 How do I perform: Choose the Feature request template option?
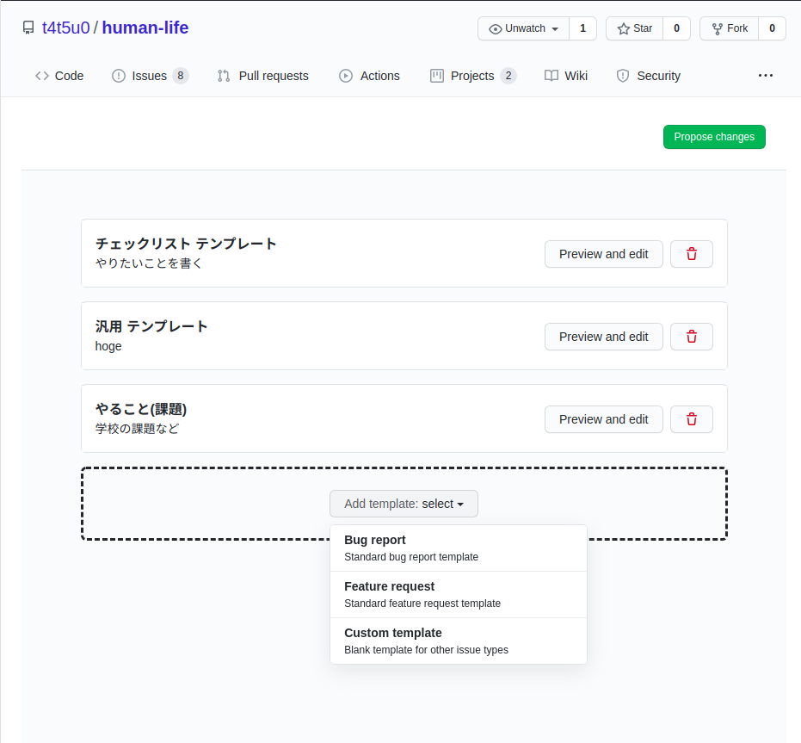tap(459, 595)
